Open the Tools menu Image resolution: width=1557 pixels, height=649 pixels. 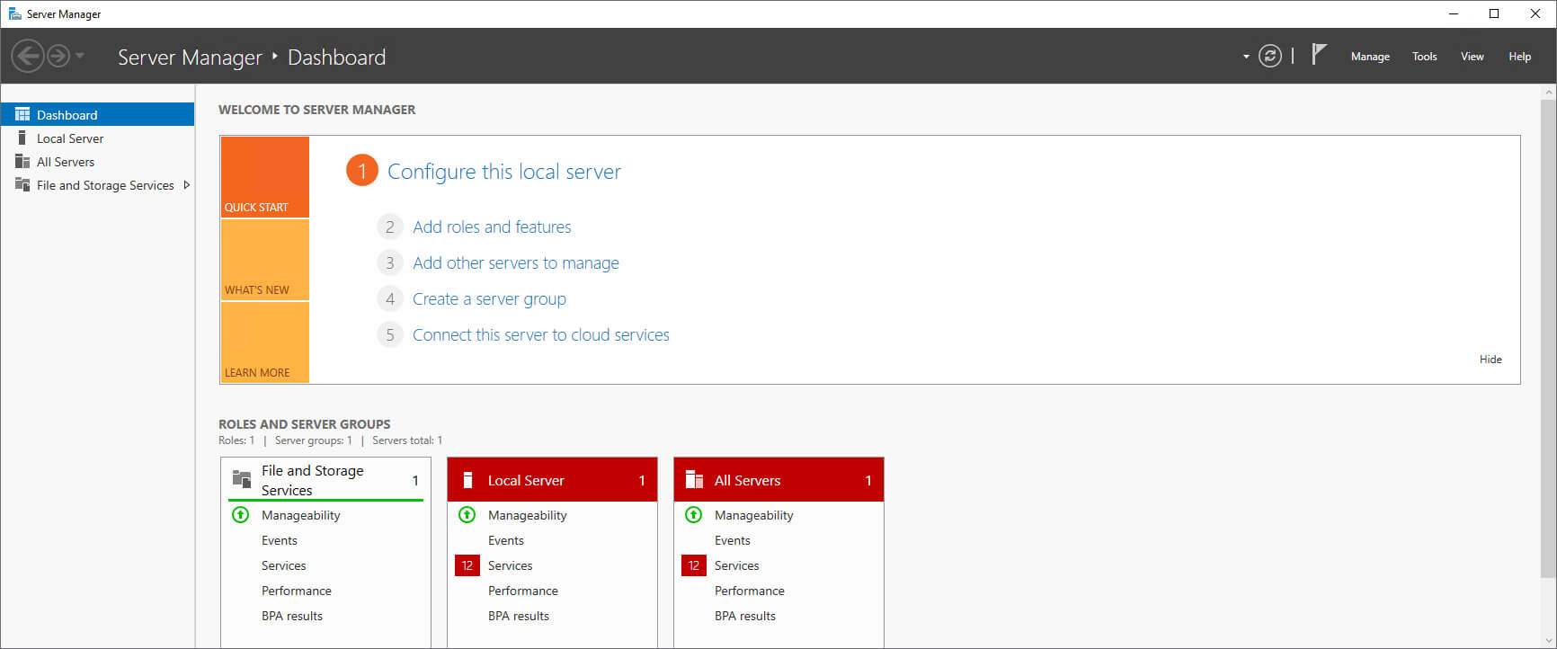[x=1424, y=56]
